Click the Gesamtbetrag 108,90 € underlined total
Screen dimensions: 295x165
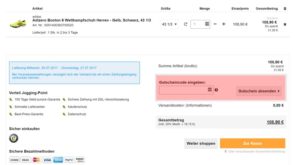click(x=275, y=122)
